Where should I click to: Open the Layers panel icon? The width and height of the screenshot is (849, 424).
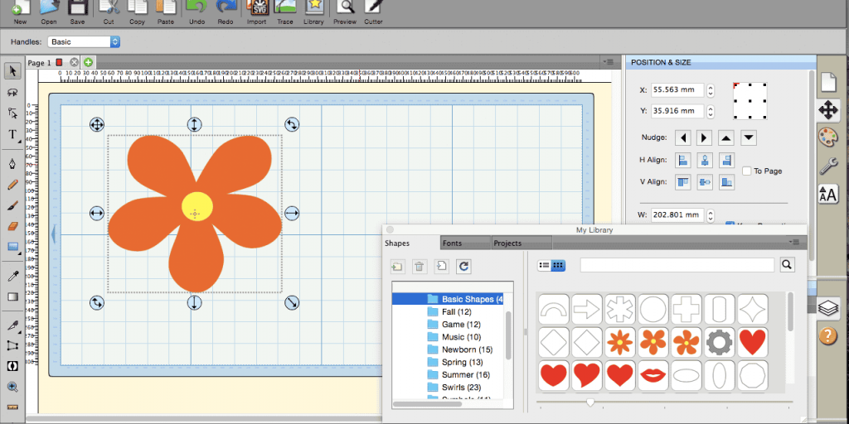pos(828,308)
